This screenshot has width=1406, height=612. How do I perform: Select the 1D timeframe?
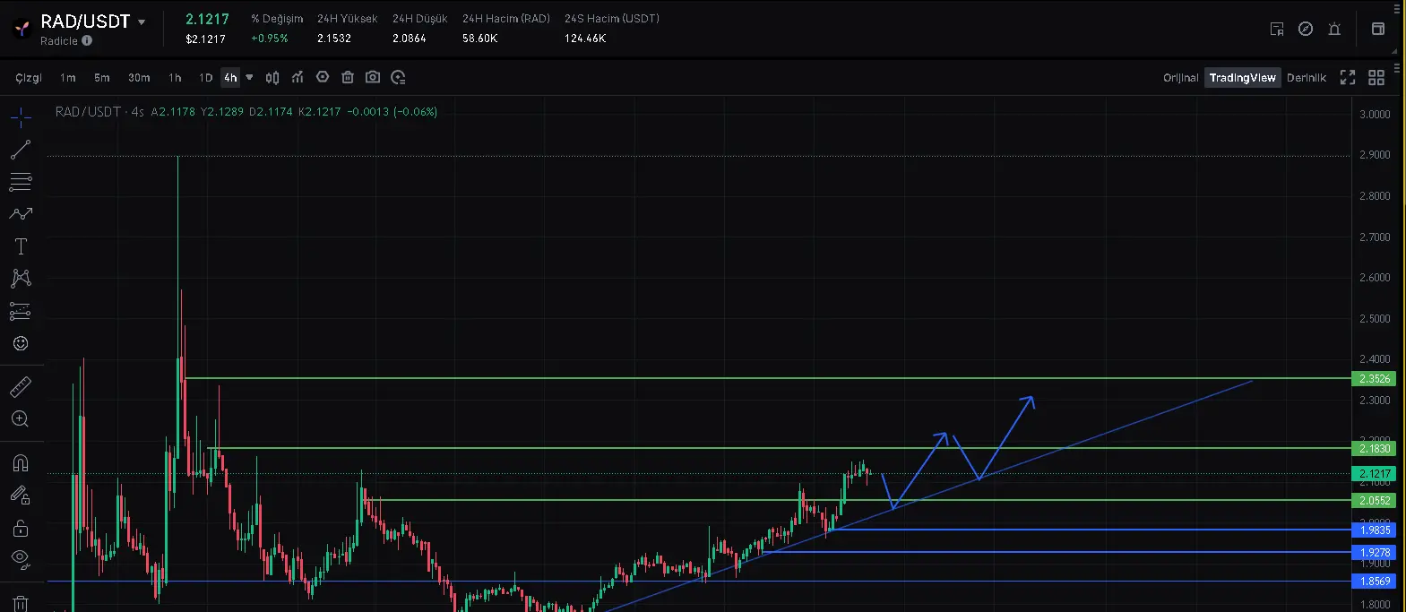point(205,78)
